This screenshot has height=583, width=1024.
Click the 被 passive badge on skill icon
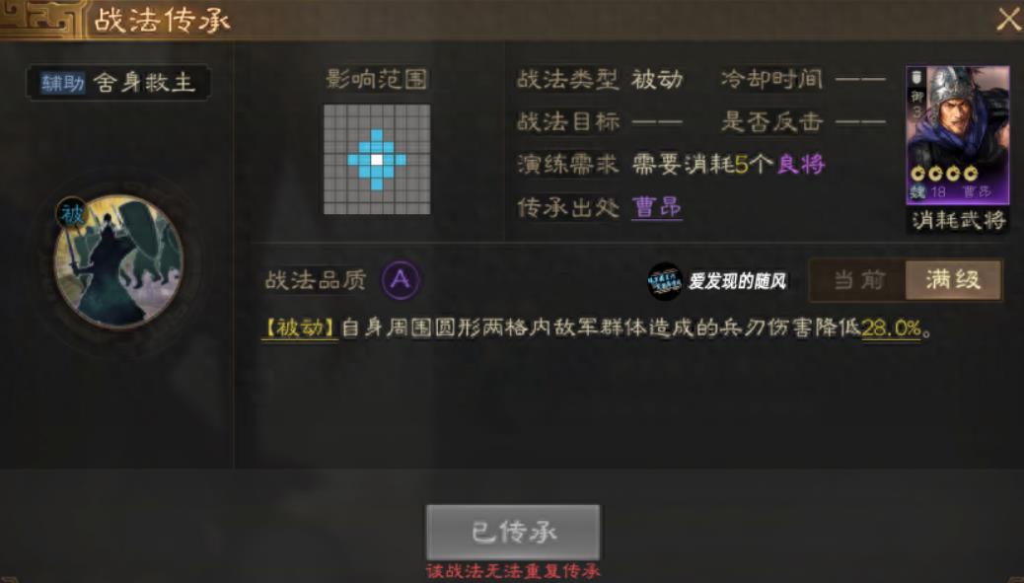tap(72, 213)
